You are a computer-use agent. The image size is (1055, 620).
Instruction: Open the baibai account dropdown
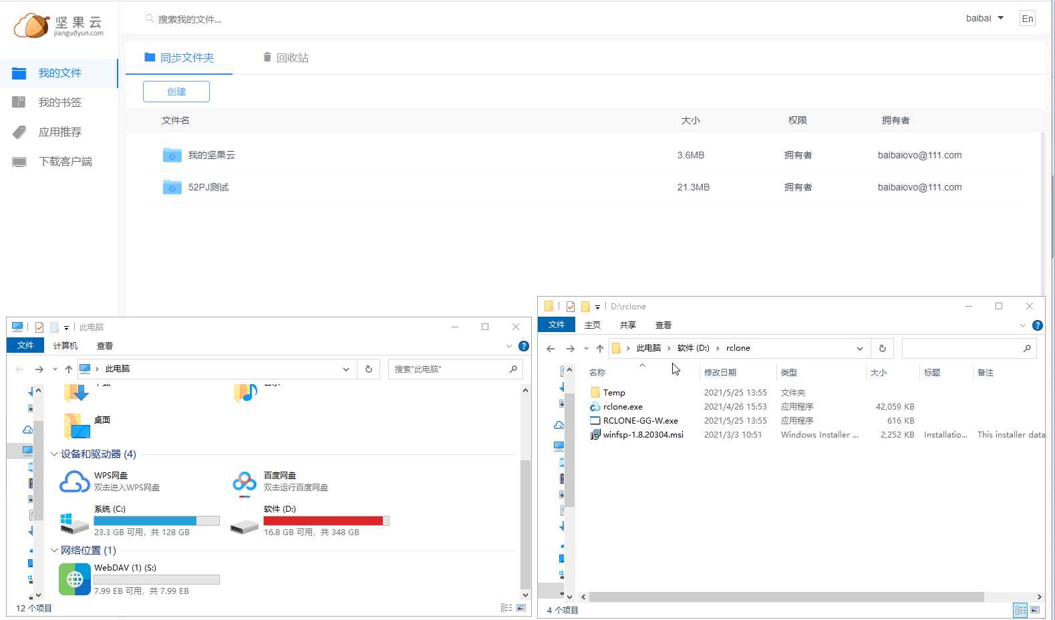tap(985, 18)
